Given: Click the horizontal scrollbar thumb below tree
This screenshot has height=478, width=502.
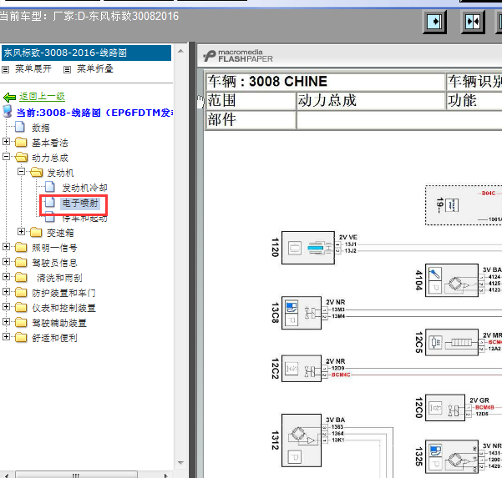Looking at the screenshot, I should [x=76, y=475].
